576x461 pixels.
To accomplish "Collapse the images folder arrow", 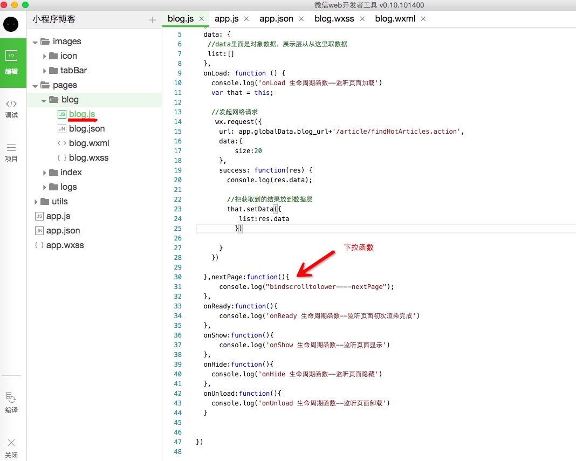I will 36,42.
